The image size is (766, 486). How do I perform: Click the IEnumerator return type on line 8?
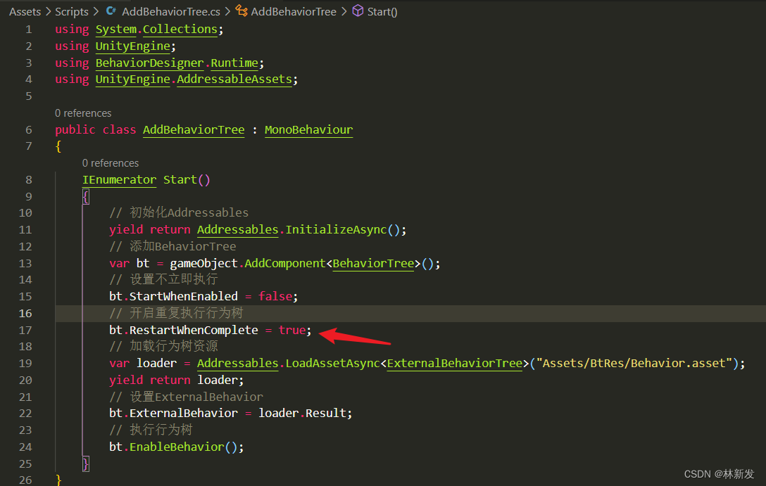119,179
